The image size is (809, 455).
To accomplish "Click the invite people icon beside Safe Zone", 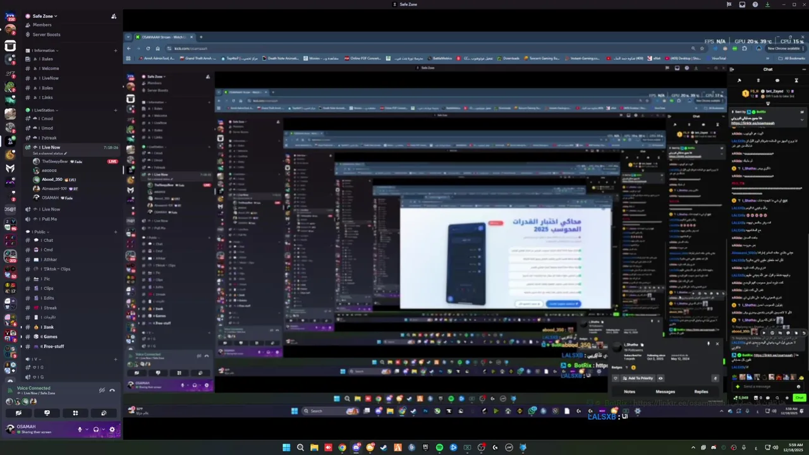I will [114, 16].
